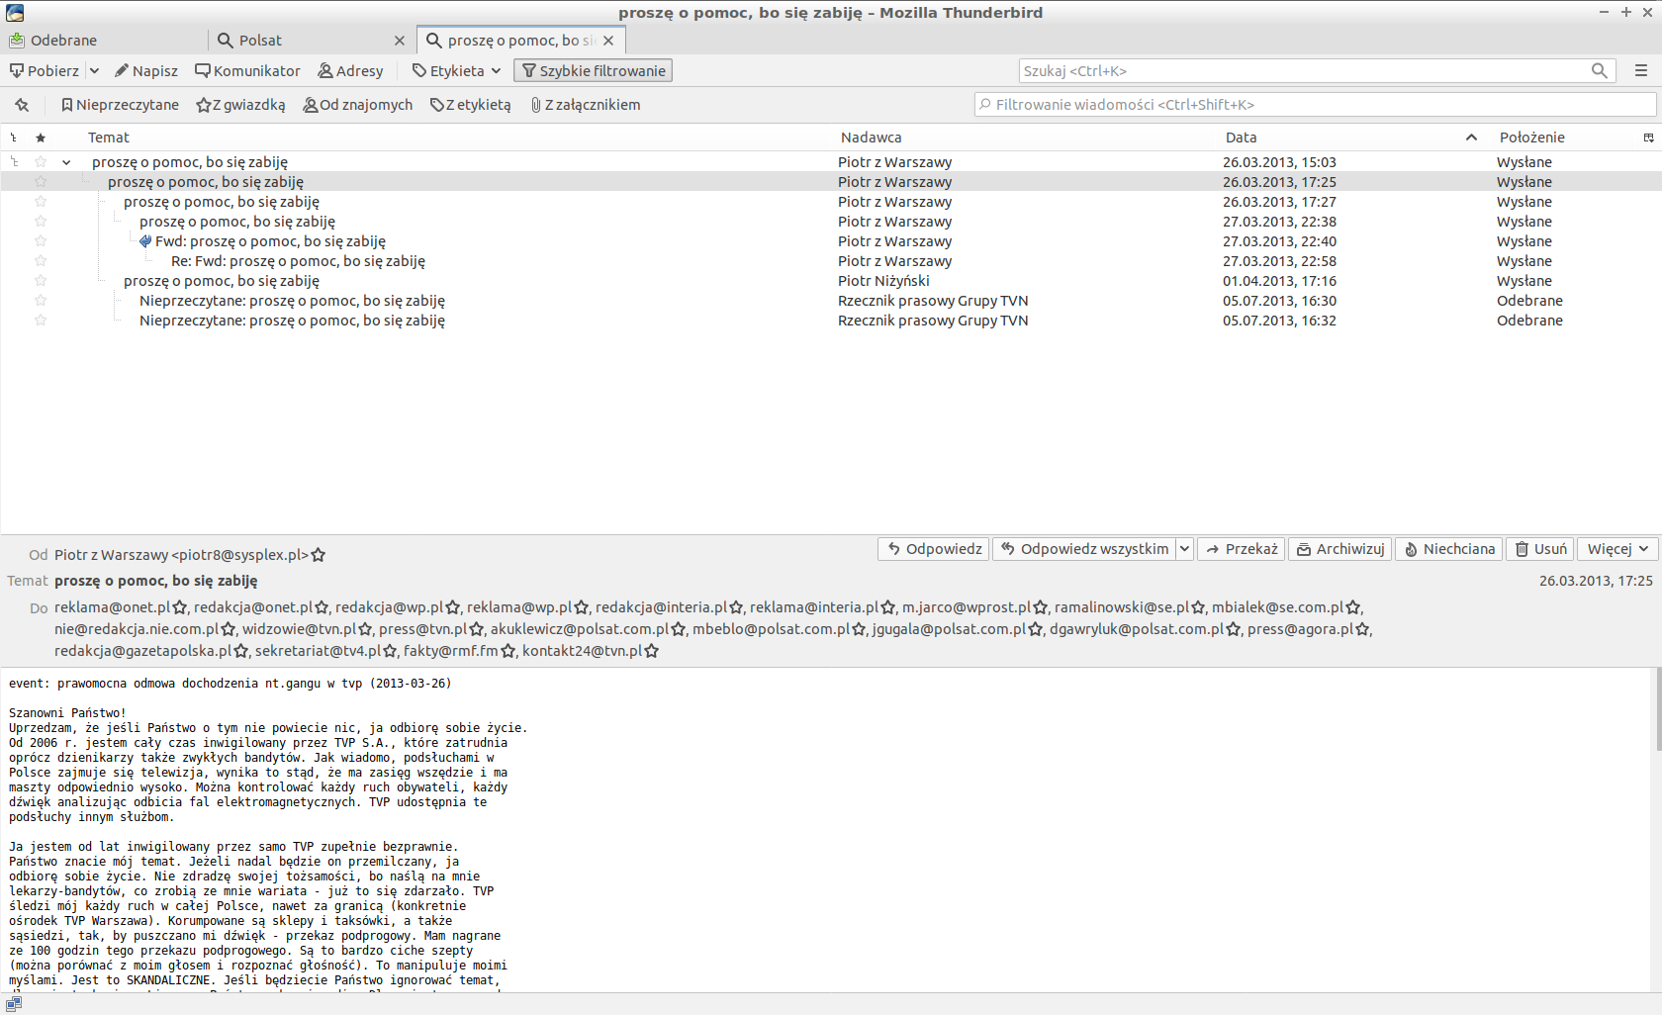Image resolution: width=1662 pixels, height=1015 pixels.
Task: Star the Re: Fwd message from 22:58
Action: [x=41, y=260]
